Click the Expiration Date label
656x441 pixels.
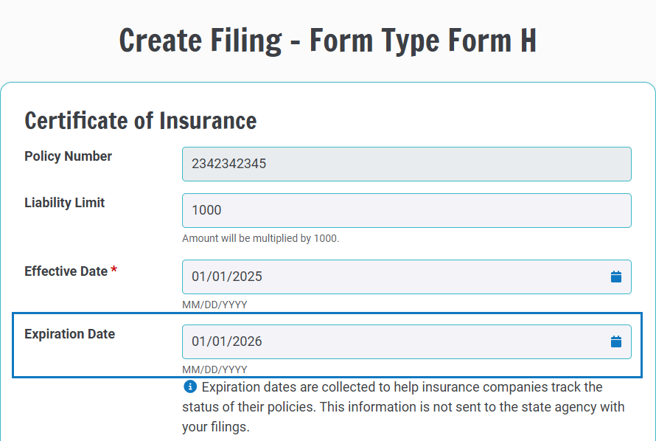69,334
